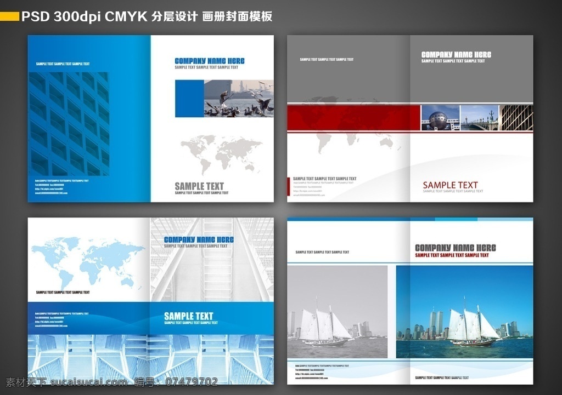Click the grid window building thumbnail
This screenshot has height=395, width=562.
(516, 118)
